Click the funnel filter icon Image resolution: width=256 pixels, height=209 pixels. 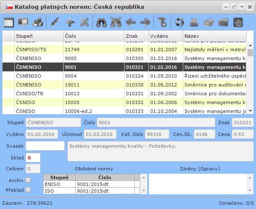point(162,22)
